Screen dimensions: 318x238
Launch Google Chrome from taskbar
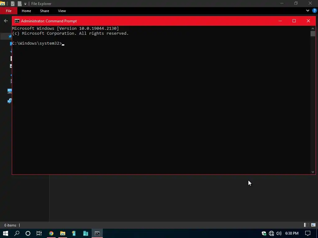51,233
